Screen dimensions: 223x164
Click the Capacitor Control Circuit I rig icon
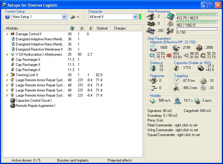coord(12,101)
